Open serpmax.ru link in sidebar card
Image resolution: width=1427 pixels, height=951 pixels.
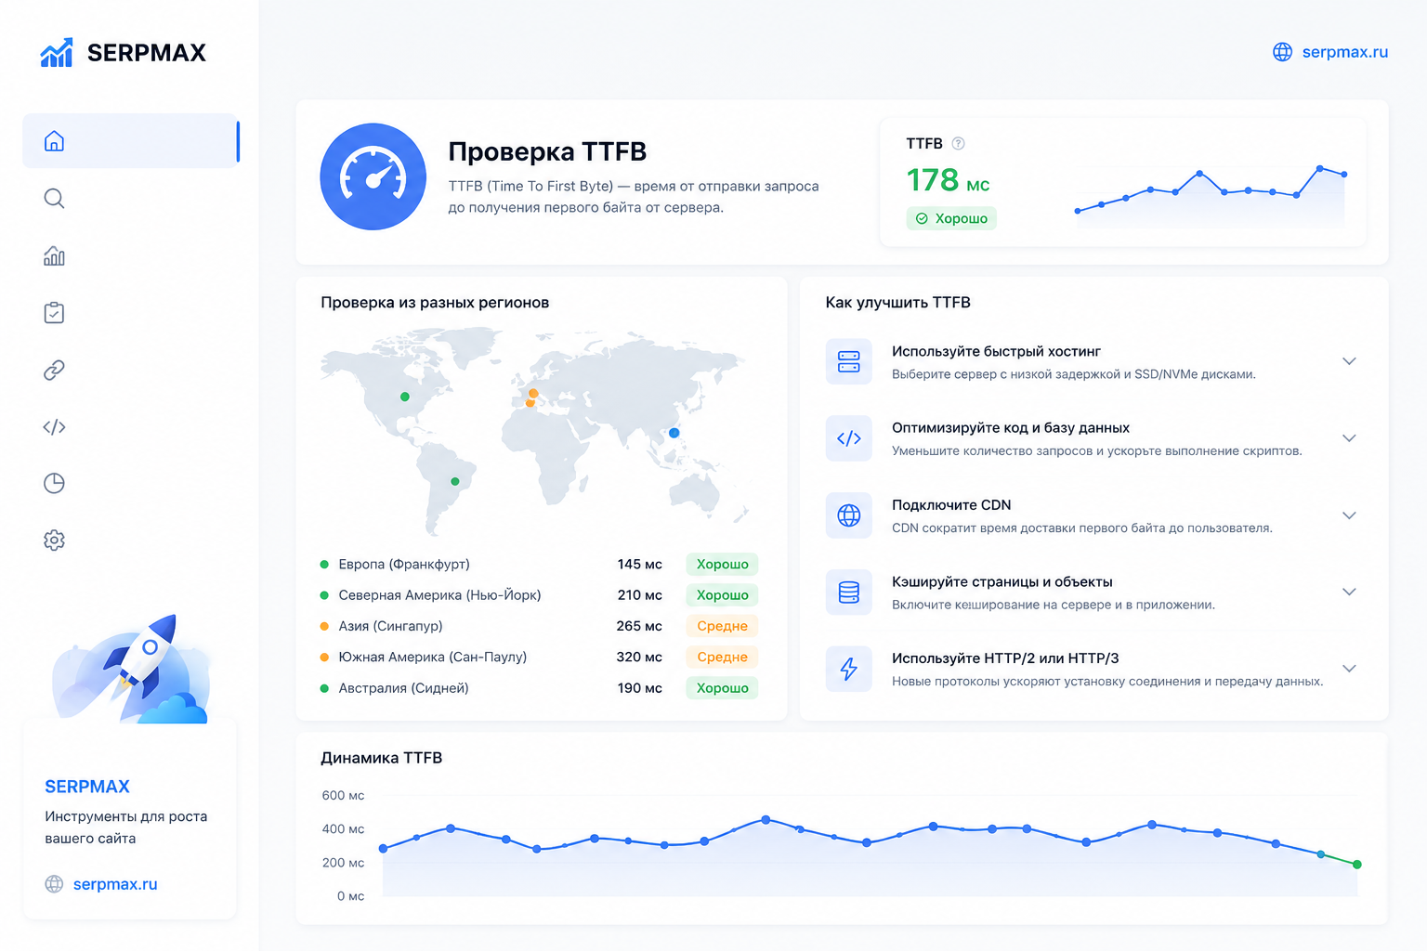tap(115, 884)
